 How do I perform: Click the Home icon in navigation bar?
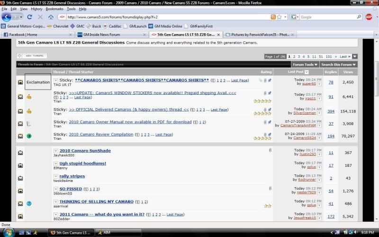(x=51, y=17)
